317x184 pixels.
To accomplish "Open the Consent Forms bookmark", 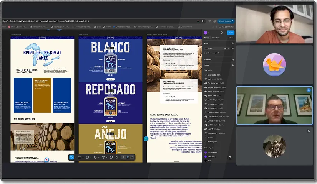I will coord(122,26).
